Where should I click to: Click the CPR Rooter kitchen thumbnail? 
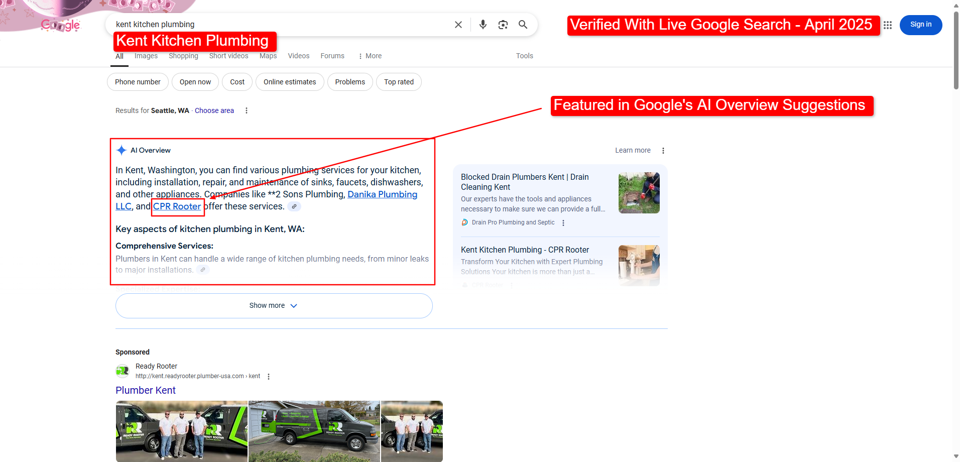(x=639, y=266)
